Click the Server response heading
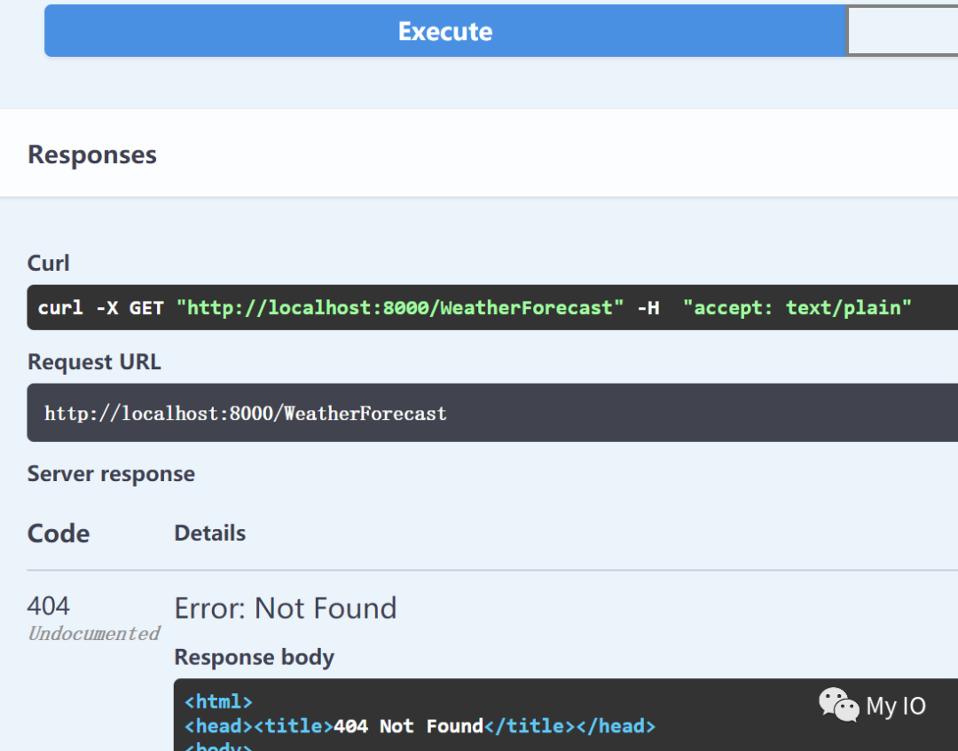The image size is (958, 751). click(111, 474)
